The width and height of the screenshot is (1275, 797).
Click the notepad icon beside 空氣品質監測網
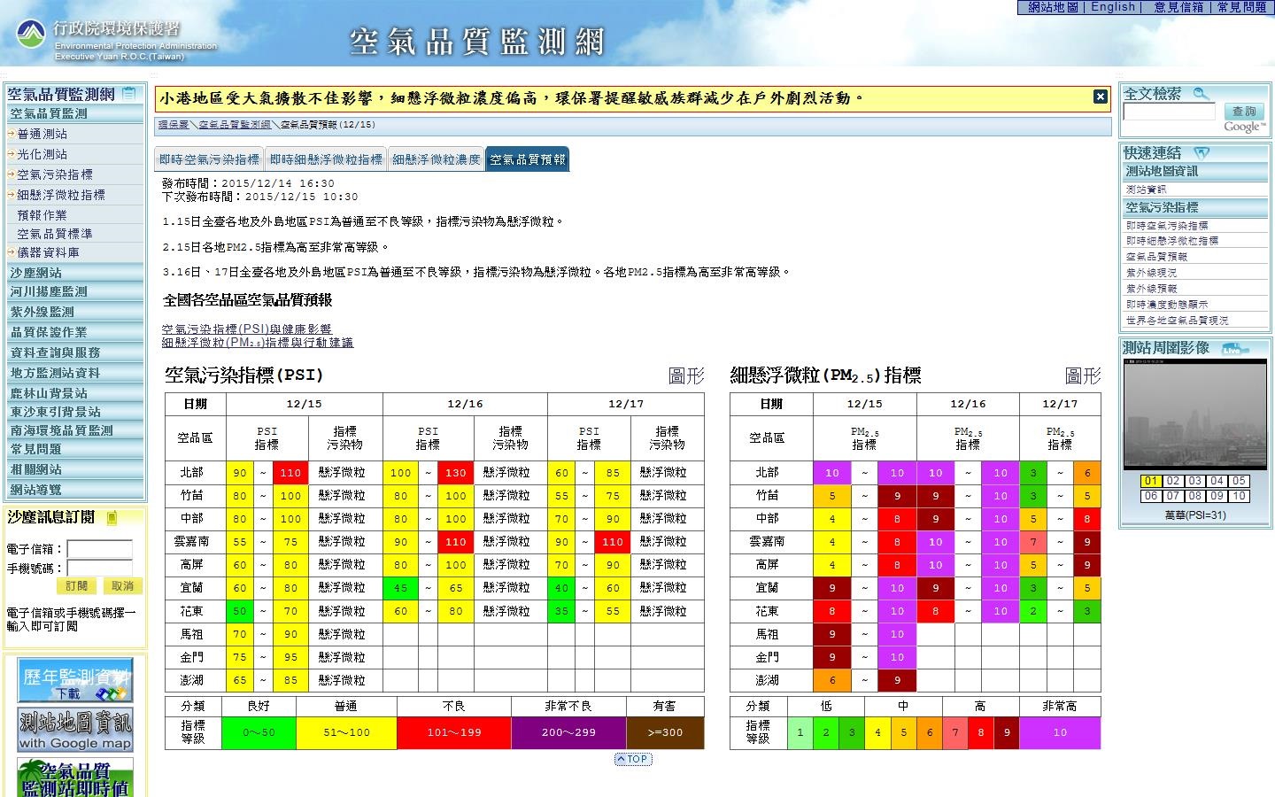click(129, 93)
